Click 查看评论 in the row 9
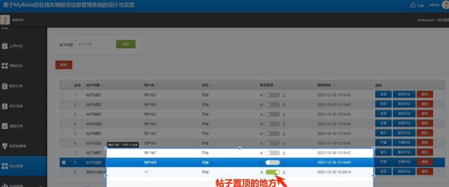The image size is (449, 187). (404, 172)
